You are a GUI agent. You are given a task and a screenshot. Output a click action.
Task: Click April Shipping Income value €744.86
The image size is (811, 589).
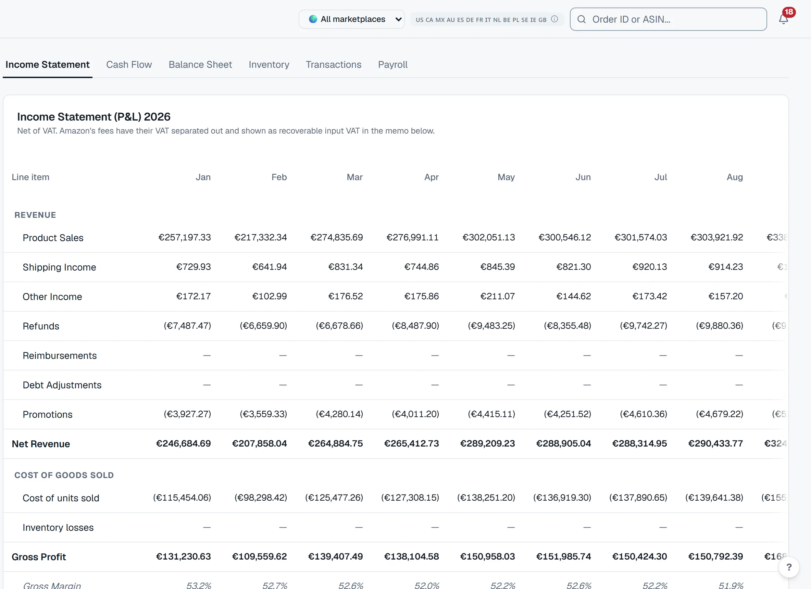(x=421, y=267)
